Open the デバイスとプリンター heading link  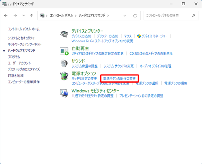pos(87,31)
